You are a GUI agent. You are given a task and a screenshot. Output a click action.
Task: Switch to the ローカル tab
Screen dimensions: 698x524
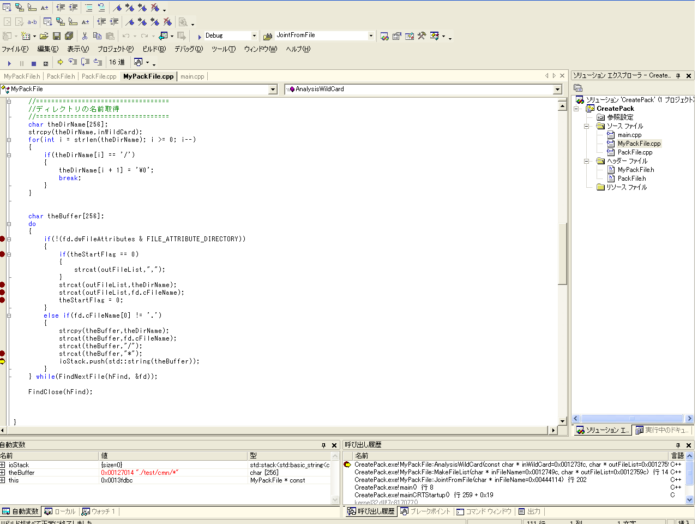[x=60, y=511]
